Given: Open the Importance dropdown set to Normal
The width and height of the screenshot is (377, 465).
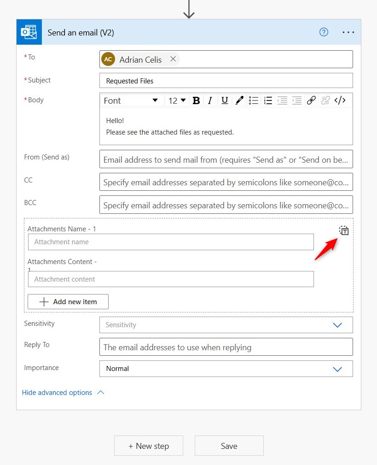Looking at the screenshot, I should [226, 369].
